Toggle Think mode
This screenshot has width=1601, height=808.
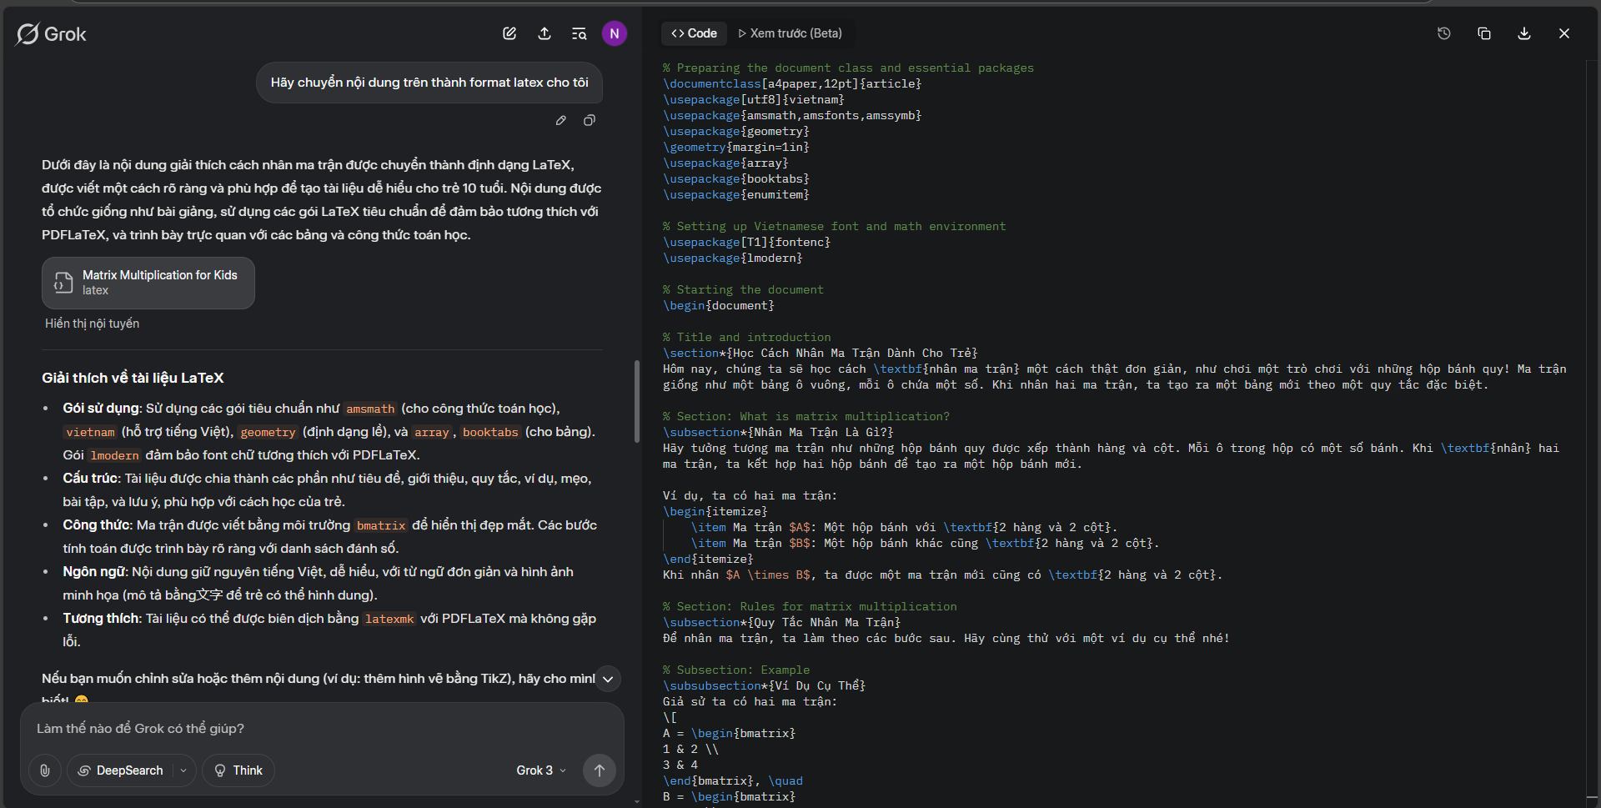238,770
